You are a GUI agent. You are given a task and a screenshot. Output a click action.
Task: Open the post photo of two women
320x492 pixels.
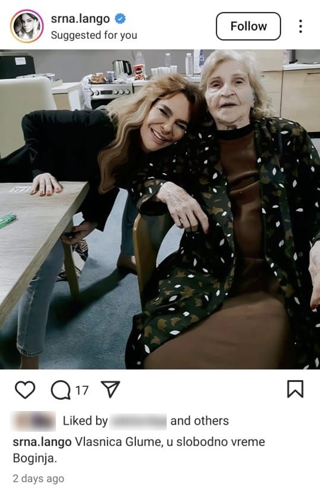(160, 209)
